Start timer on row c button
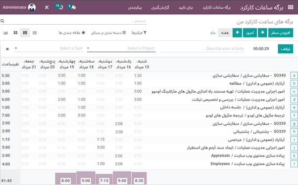298x185 pixels. click(x=294, y=91)
